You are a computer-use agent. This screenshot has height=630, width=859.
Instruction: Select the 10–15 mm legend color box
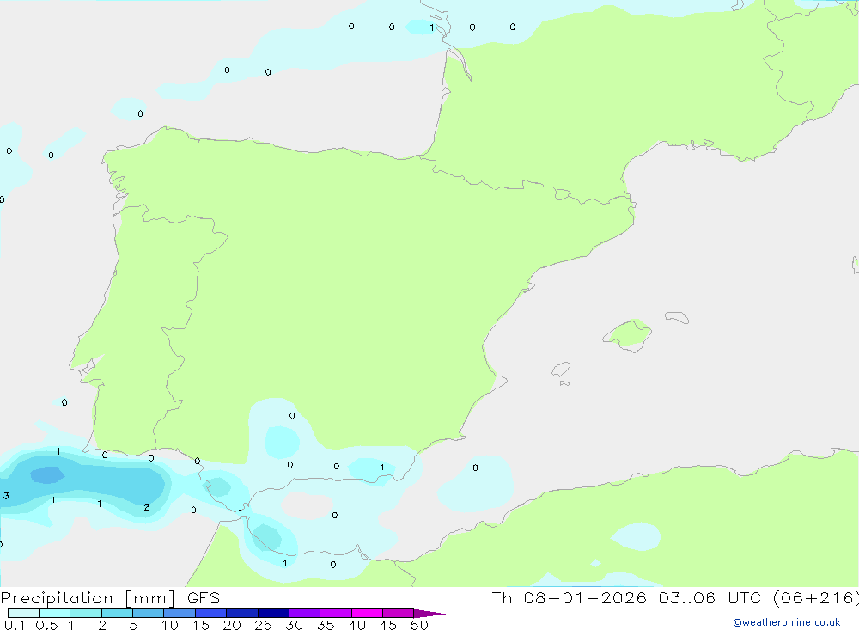[x=180, y=613]
